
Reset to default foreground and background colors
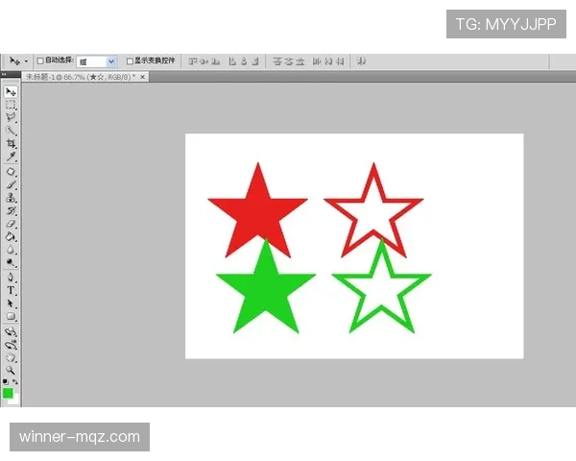pos(6,382)
